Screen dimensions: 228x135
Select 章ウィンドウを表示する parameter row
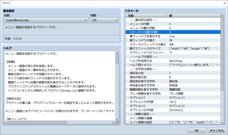click(173, 36)
